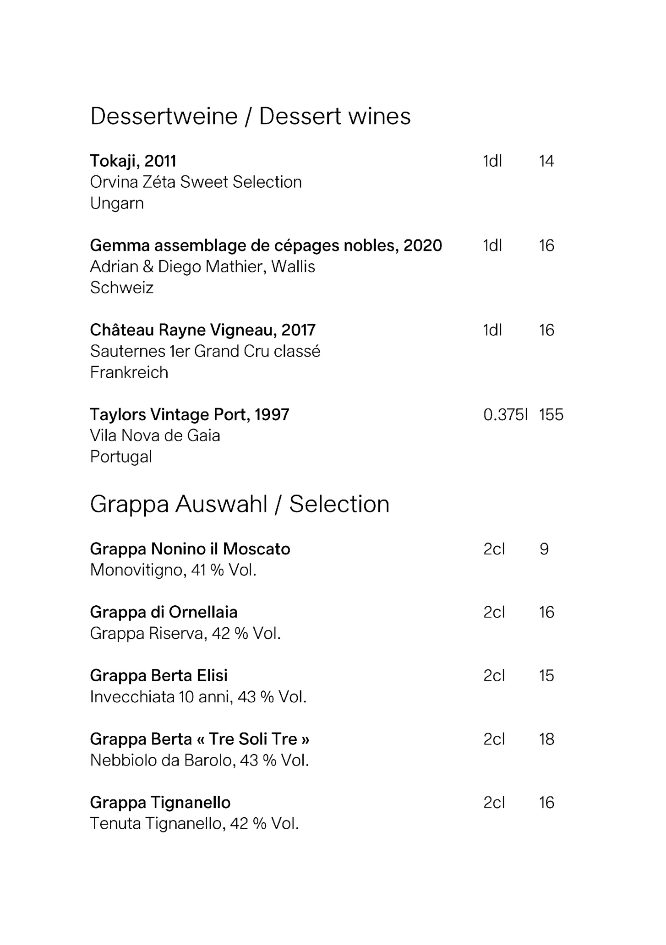Click Sauternes 1er Grand Cru classé line
666x945 pixels.
205,351
